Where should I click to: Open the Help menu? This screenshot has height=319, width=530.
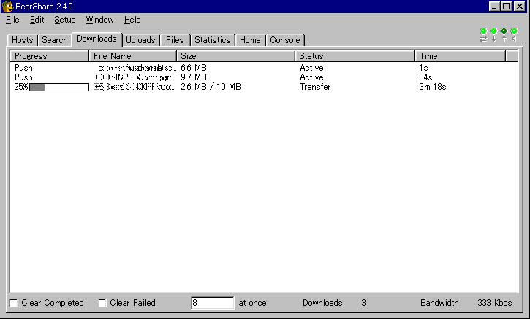point(132,20)
